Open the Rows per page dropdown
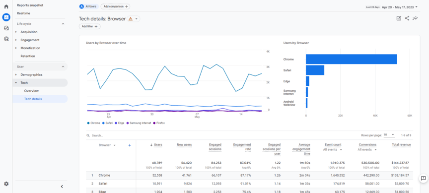429x193 pixels. point(389,135)
